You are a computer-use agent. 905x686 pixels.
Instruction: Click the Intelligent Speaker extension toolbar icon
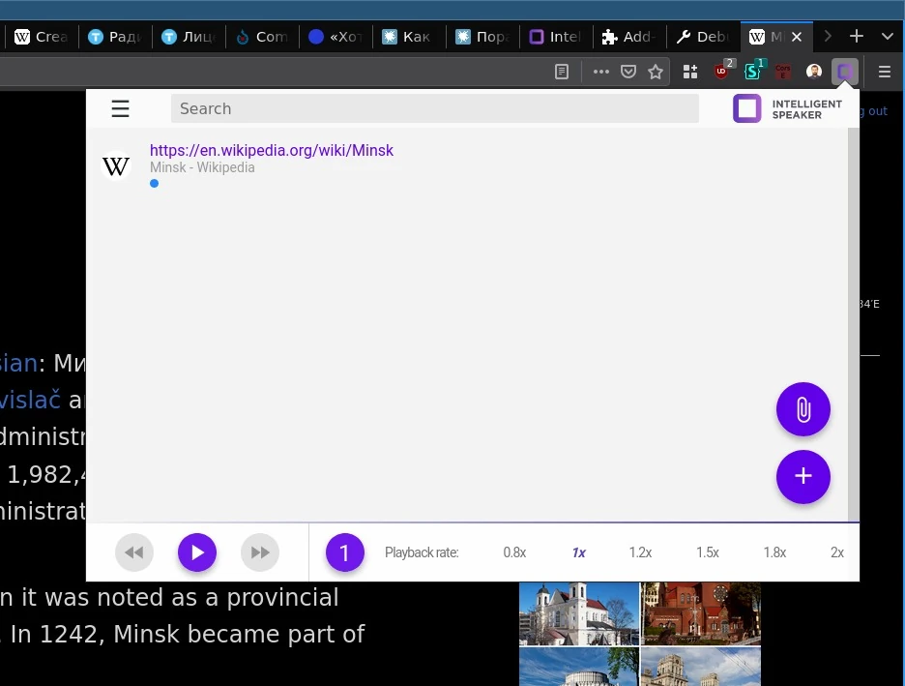(x=845, y=72)
